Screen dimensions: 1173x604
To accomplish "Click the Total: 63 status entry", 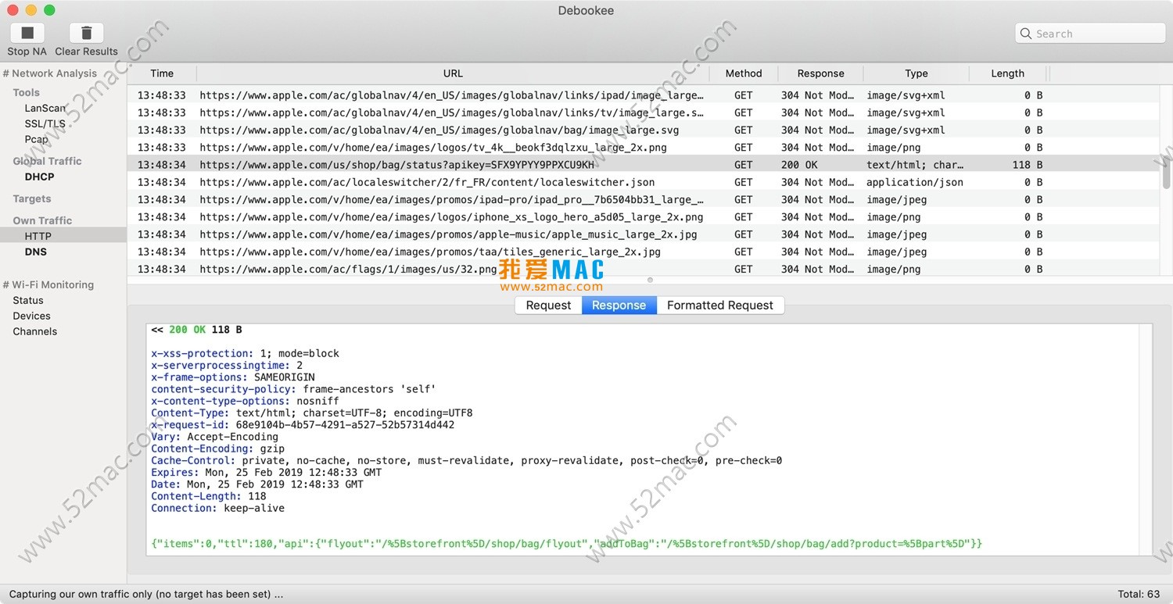I will (x=1139, y=594).
